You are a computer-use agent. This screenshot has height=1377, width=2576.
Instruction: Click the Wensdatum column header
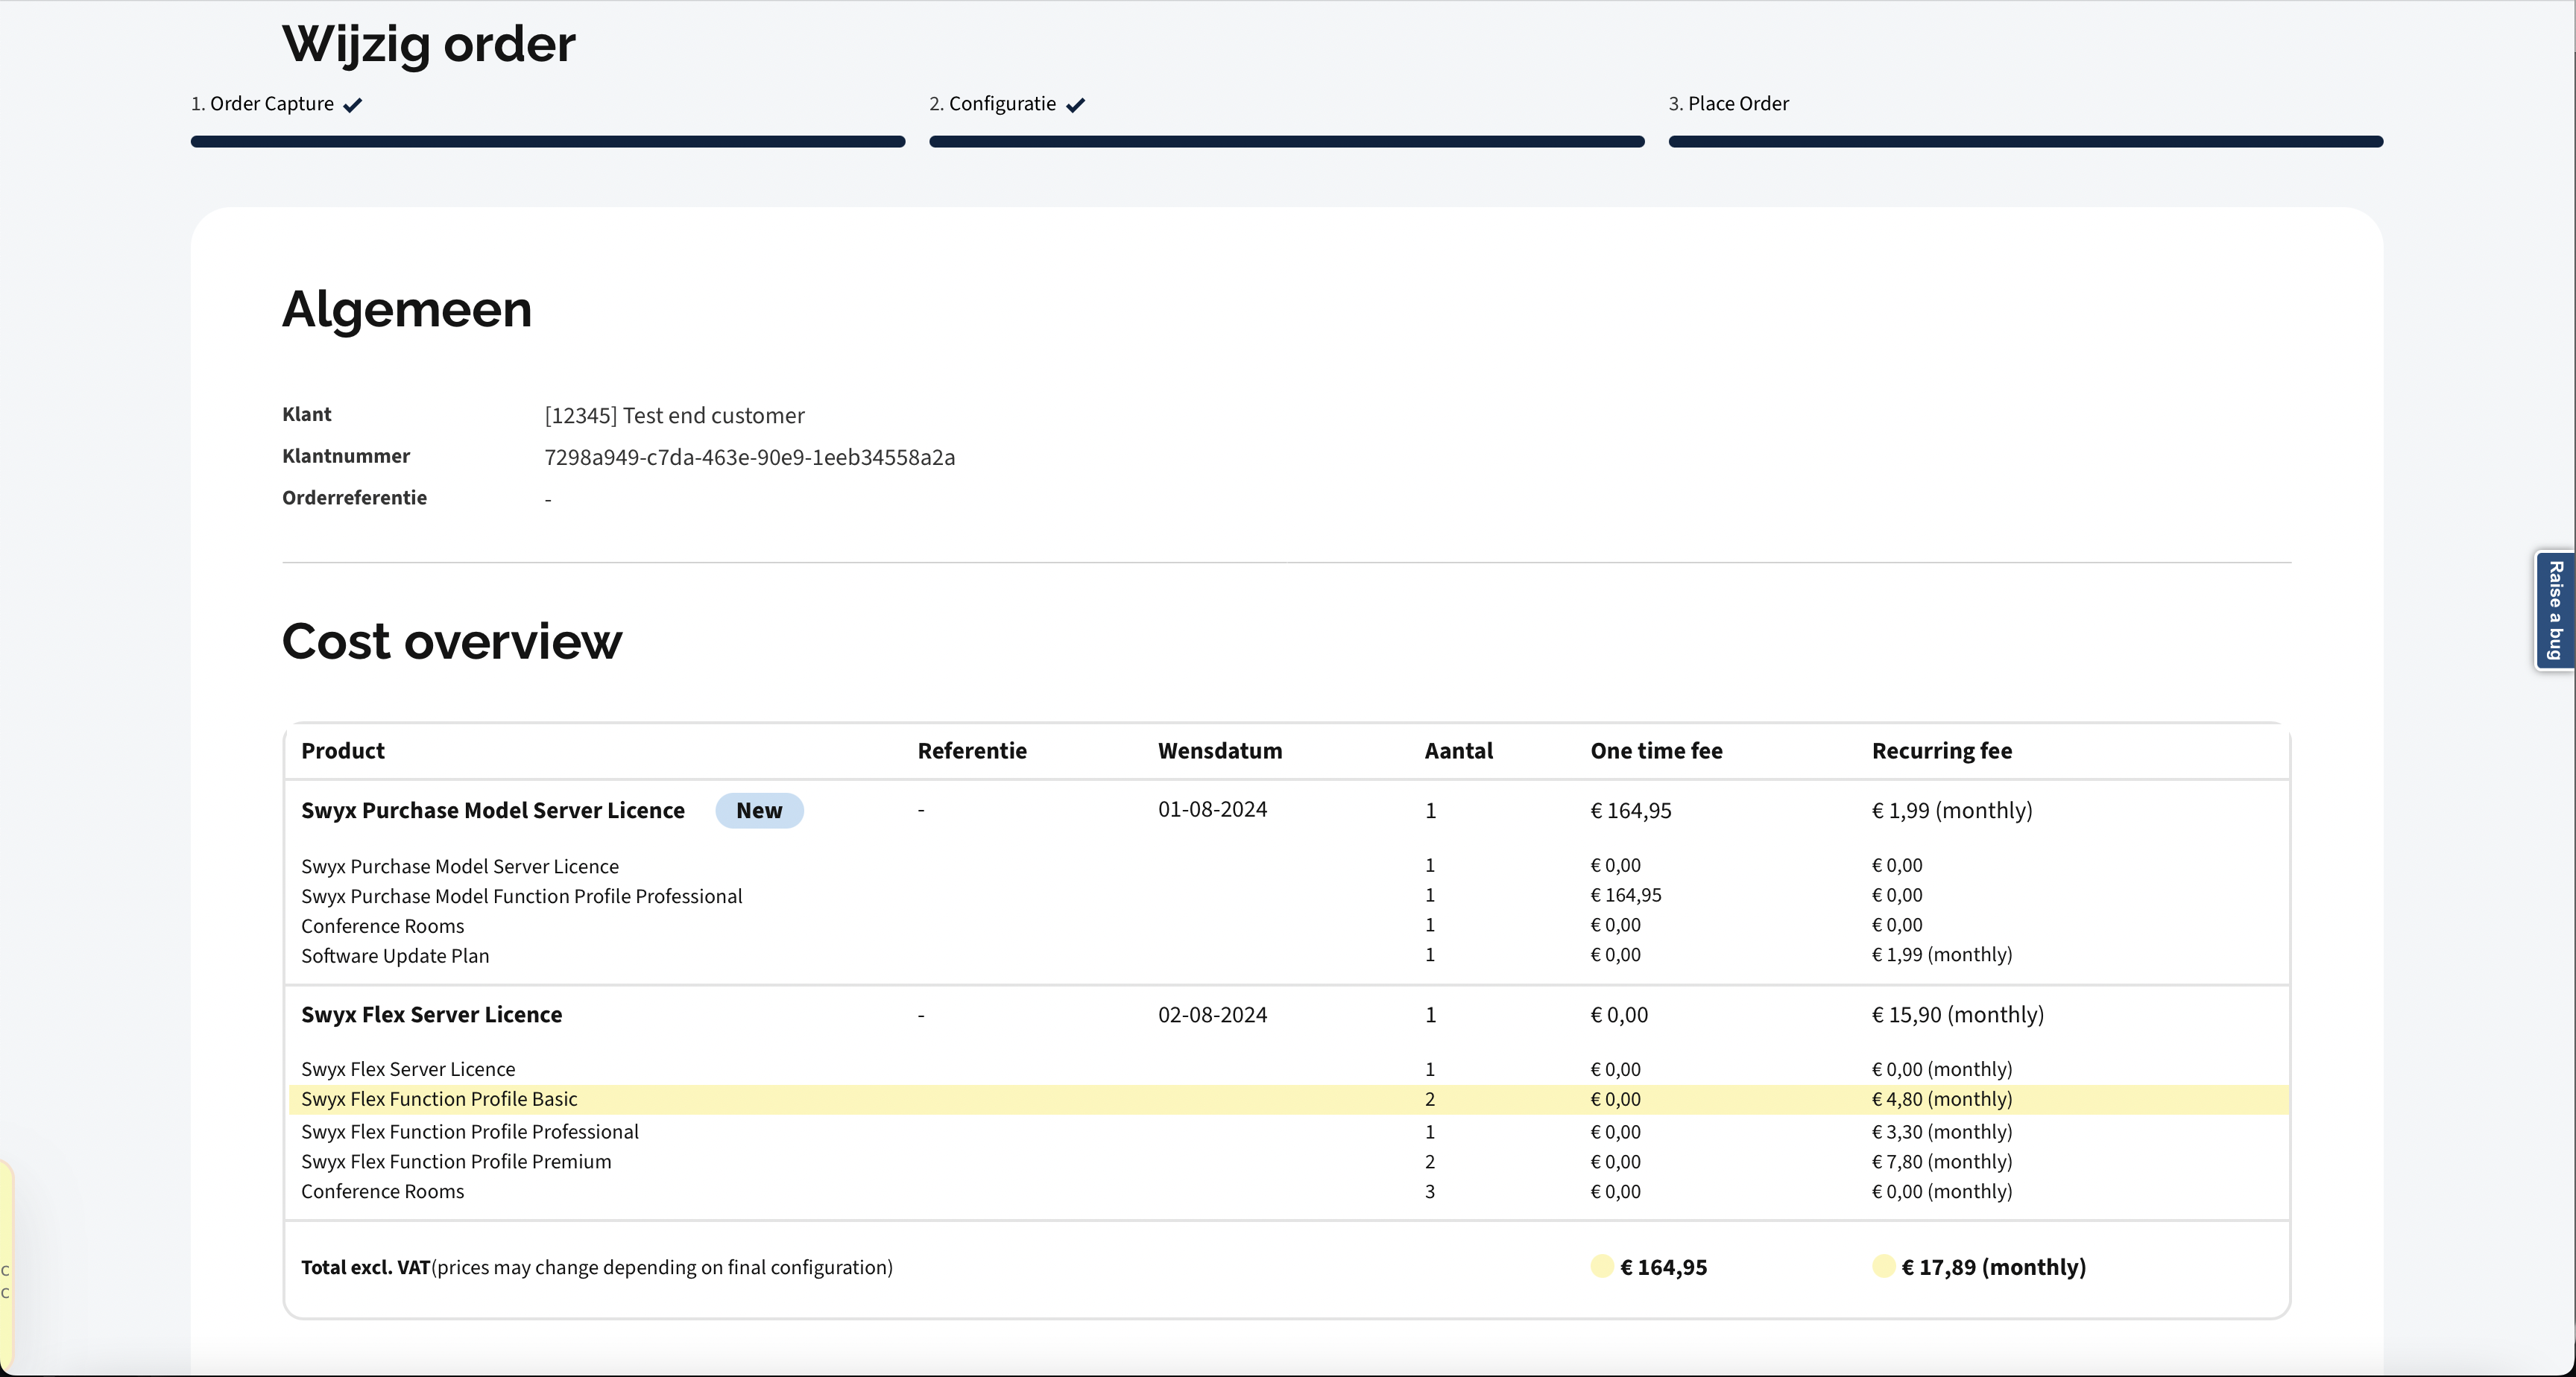pos(1219,751)
